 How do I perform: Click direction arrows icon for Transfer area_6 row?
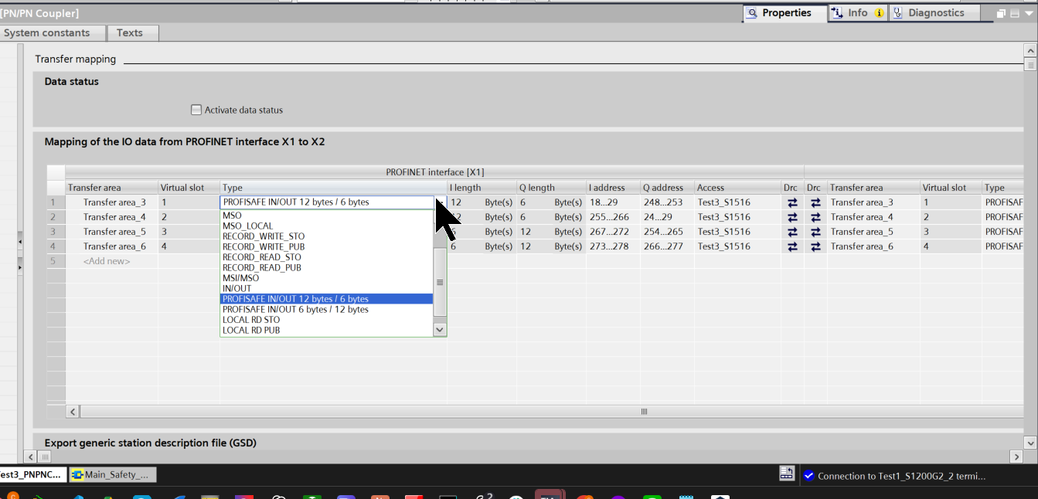(792, 246)
